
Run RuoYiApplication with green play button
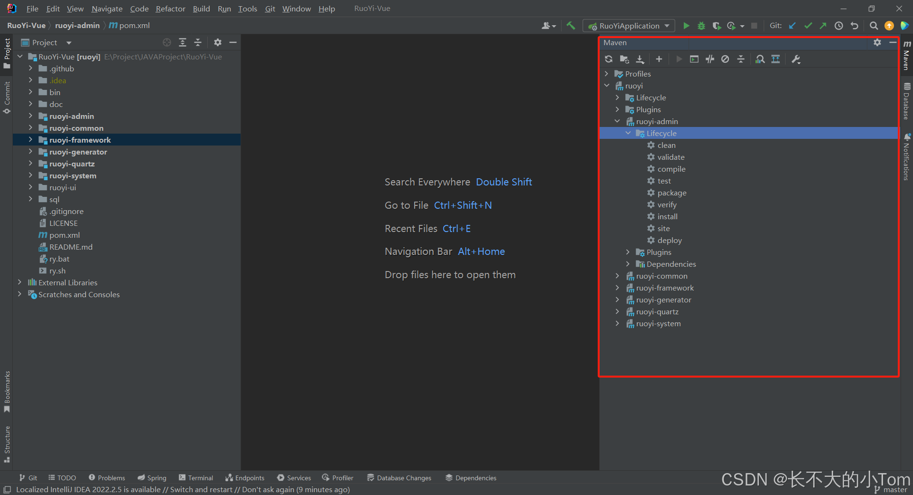click(686, 26)
